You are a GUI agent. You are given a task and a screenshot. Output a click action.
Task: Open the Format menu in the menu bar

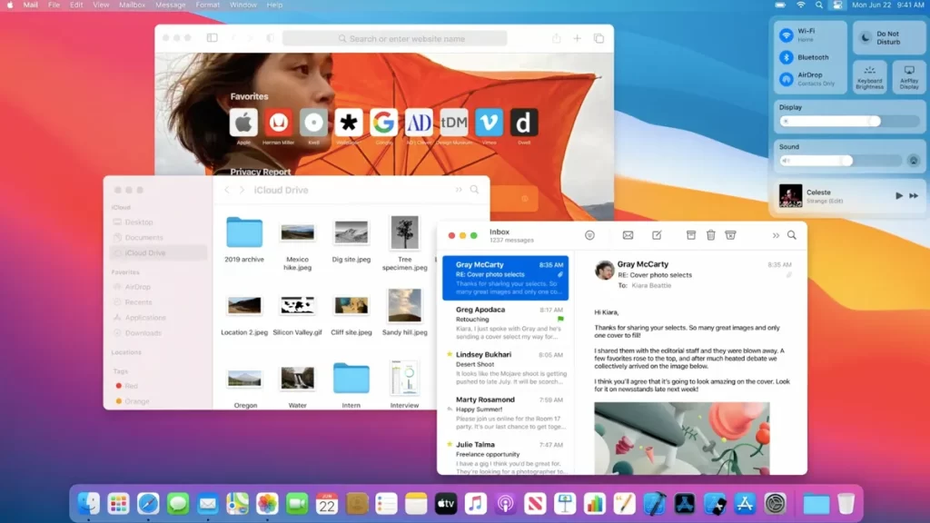[x=207, y=5]
